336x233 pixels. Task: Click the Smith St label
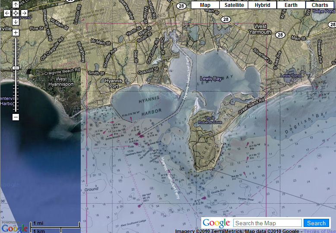click(x=96, y=73)
